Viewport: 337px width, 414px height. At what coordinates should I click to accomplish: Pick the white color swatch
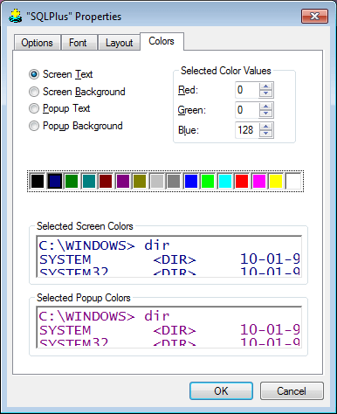coord(293,181)
